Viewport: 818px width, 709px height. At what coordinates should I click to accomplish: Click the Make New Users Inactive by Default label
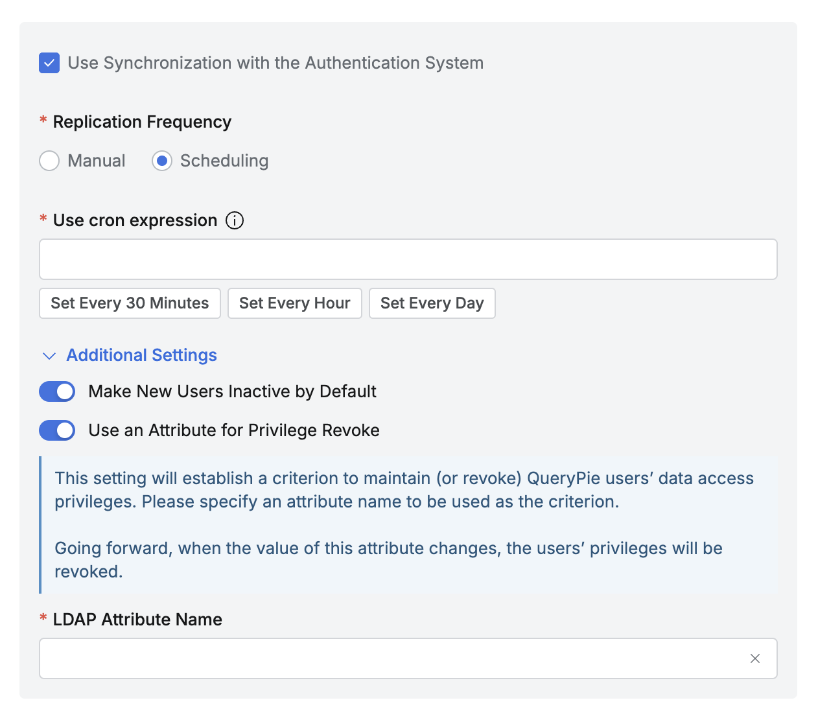pos(232,391)
